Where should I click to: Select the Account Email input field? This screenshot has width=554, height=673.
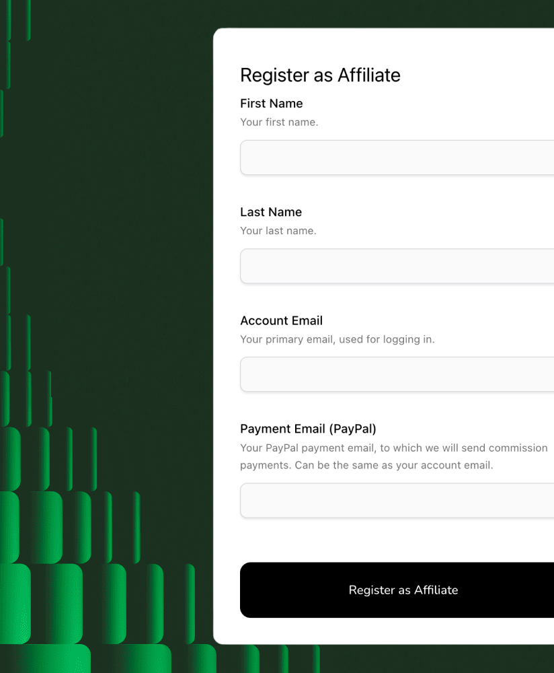[397, 374]
